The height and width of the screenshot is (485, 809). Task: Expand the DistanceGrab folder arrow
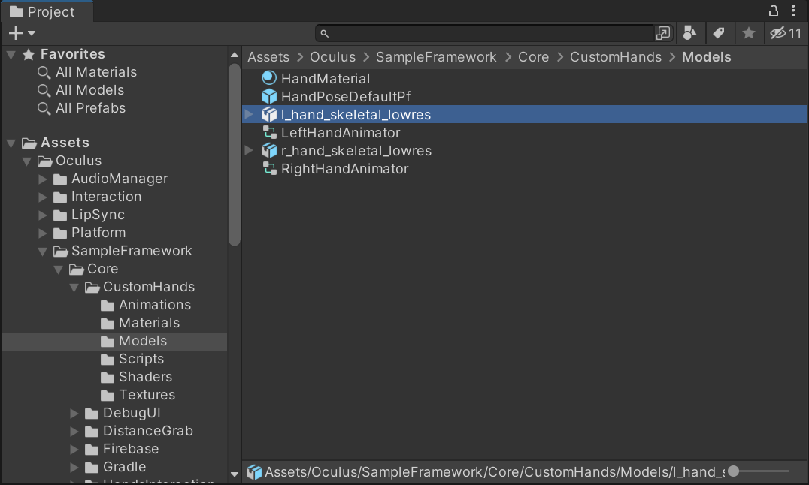tap(74, 432)
